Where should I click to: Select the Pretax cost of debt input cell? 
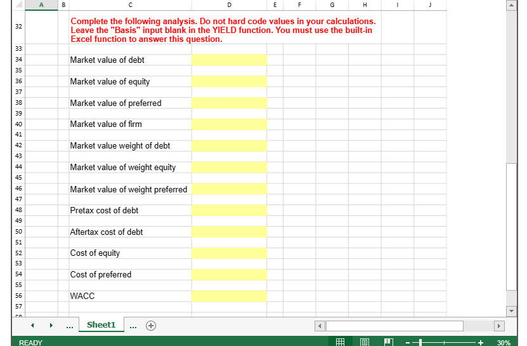click(x=229, y=210)
